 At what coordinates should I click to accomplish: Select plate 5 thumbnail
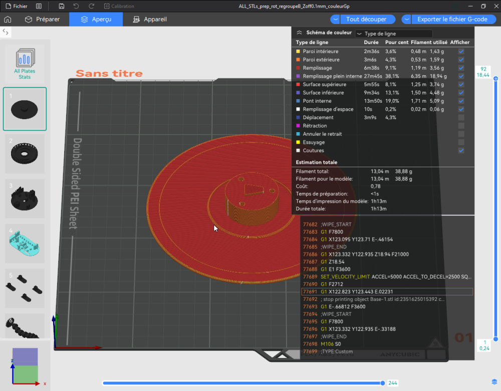[25, 288]
